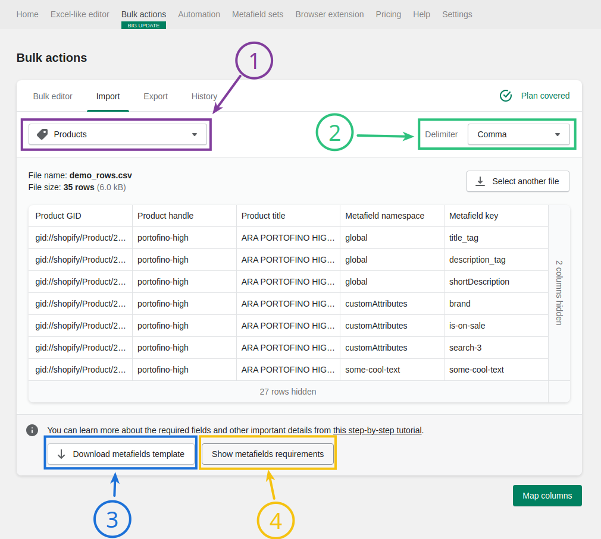Click the tag icon in the Products selector
Image resolution: width=601 pixels, height=539 pixels.
pos(41,134)
